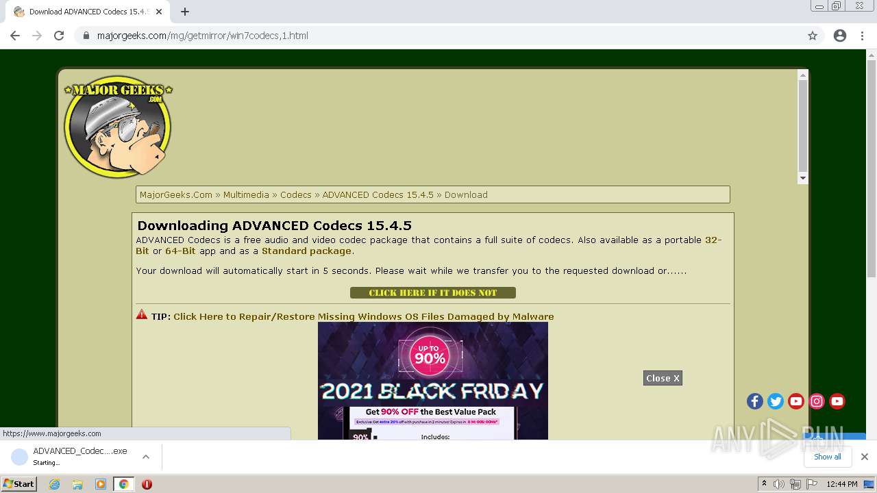
Task: Bookmark this page with the star
Action: 813,36
